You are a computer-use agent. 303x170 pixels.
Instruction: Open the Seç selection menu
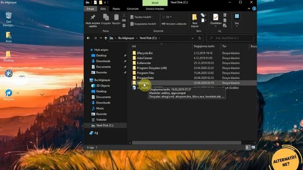click(x=237, y=19)
